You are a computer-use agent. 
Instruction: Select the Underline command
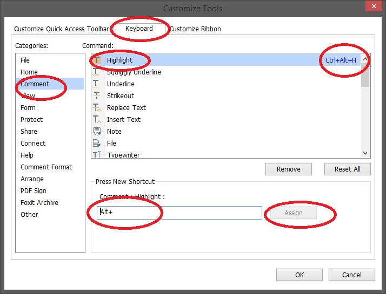(x=226, y=84)
